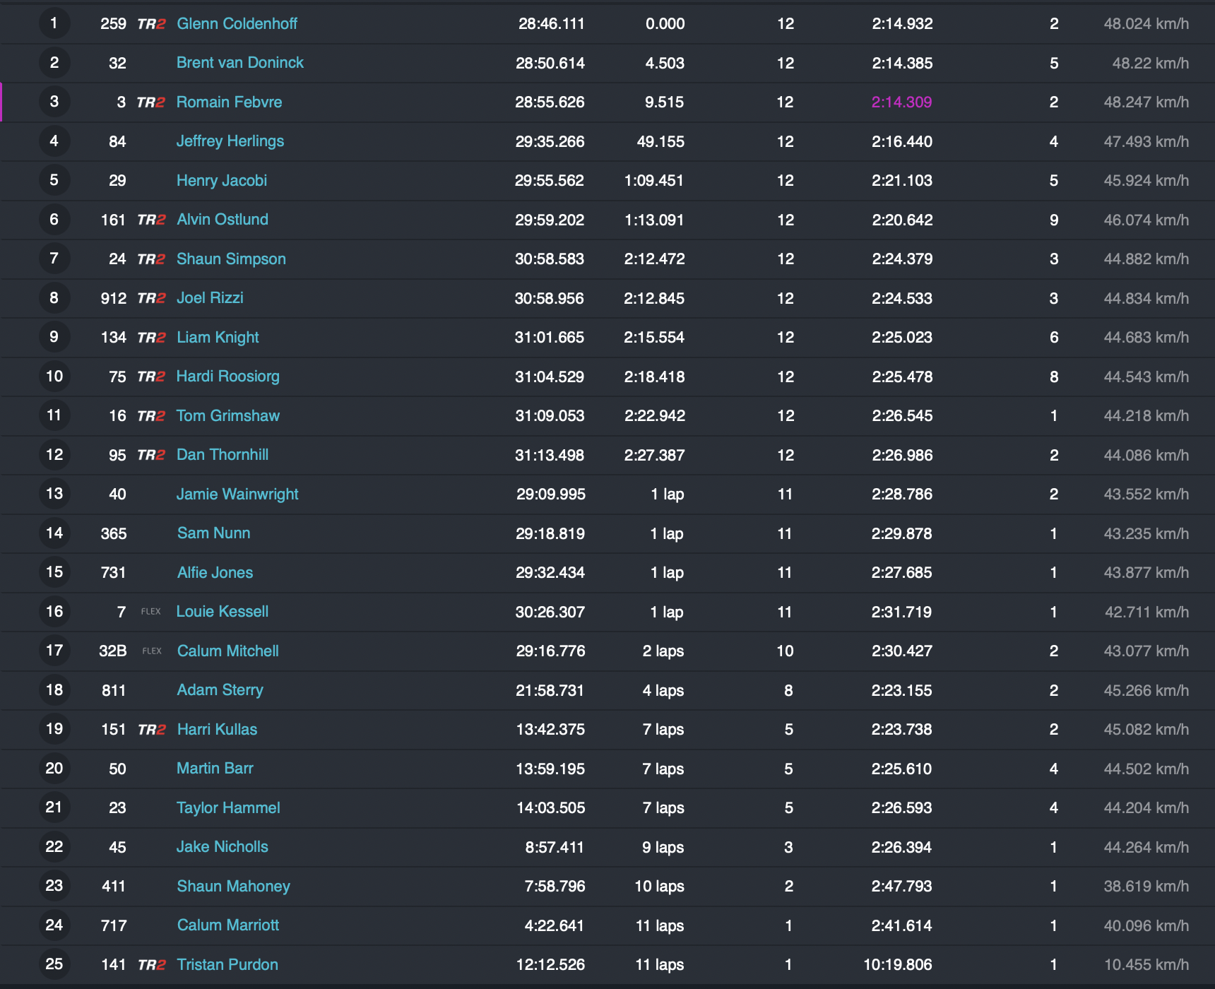Click the TR2 badge beside Dan Thornhill
Viewport: 1215px width, 989px height.
pos(151,455)
